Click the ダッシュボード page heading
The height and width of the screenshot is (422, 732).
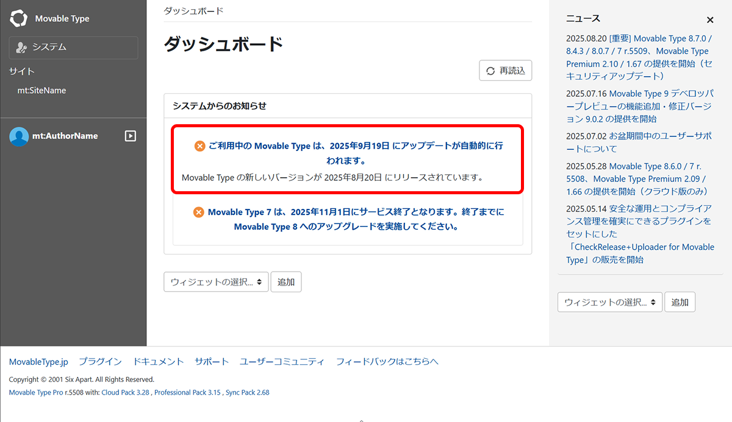point(224,44)
